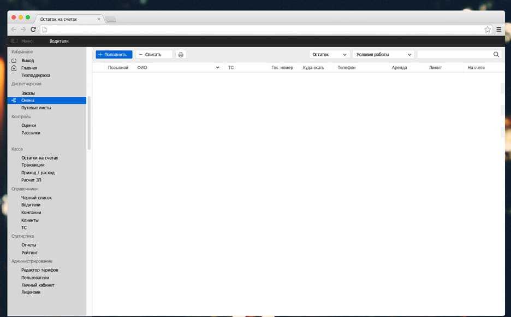Click the sidebar vertical scrollbar
Screen dimensions: 511x317
click(x=89, y=123)
